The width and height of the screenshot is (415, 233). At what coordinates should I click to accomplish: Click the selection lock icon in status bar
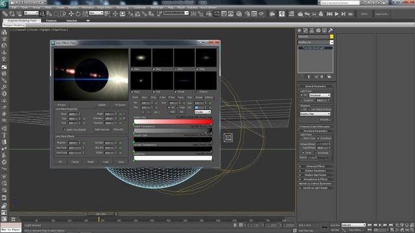click(235, 225)
